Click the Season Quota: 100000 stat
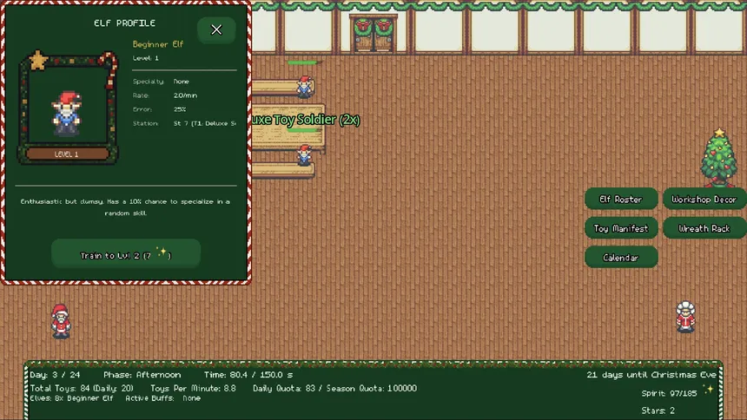747x420 pixels. click(x=371, y=388)
